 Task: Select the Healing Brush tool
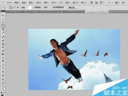click(x=3, y=37)
